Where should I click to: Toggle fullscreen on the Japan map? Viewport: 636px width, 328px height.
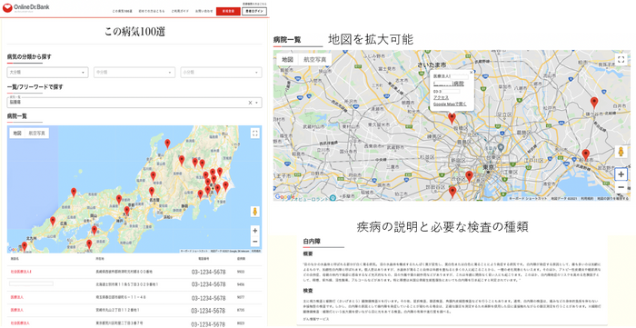[x=254, y=134]
